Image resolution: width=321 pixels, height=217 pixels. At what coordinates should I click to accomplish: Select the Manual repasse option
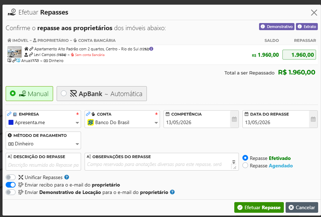pyautogui.click(x=29, y=94)
